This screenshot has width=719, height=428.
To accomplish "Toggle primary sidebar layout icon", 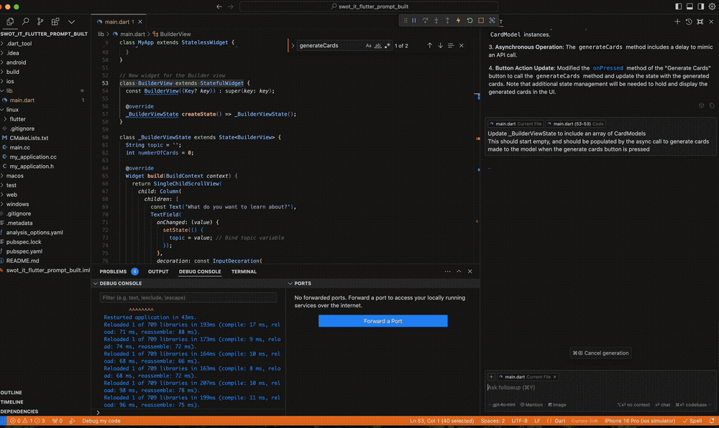I will pos(679,6).
